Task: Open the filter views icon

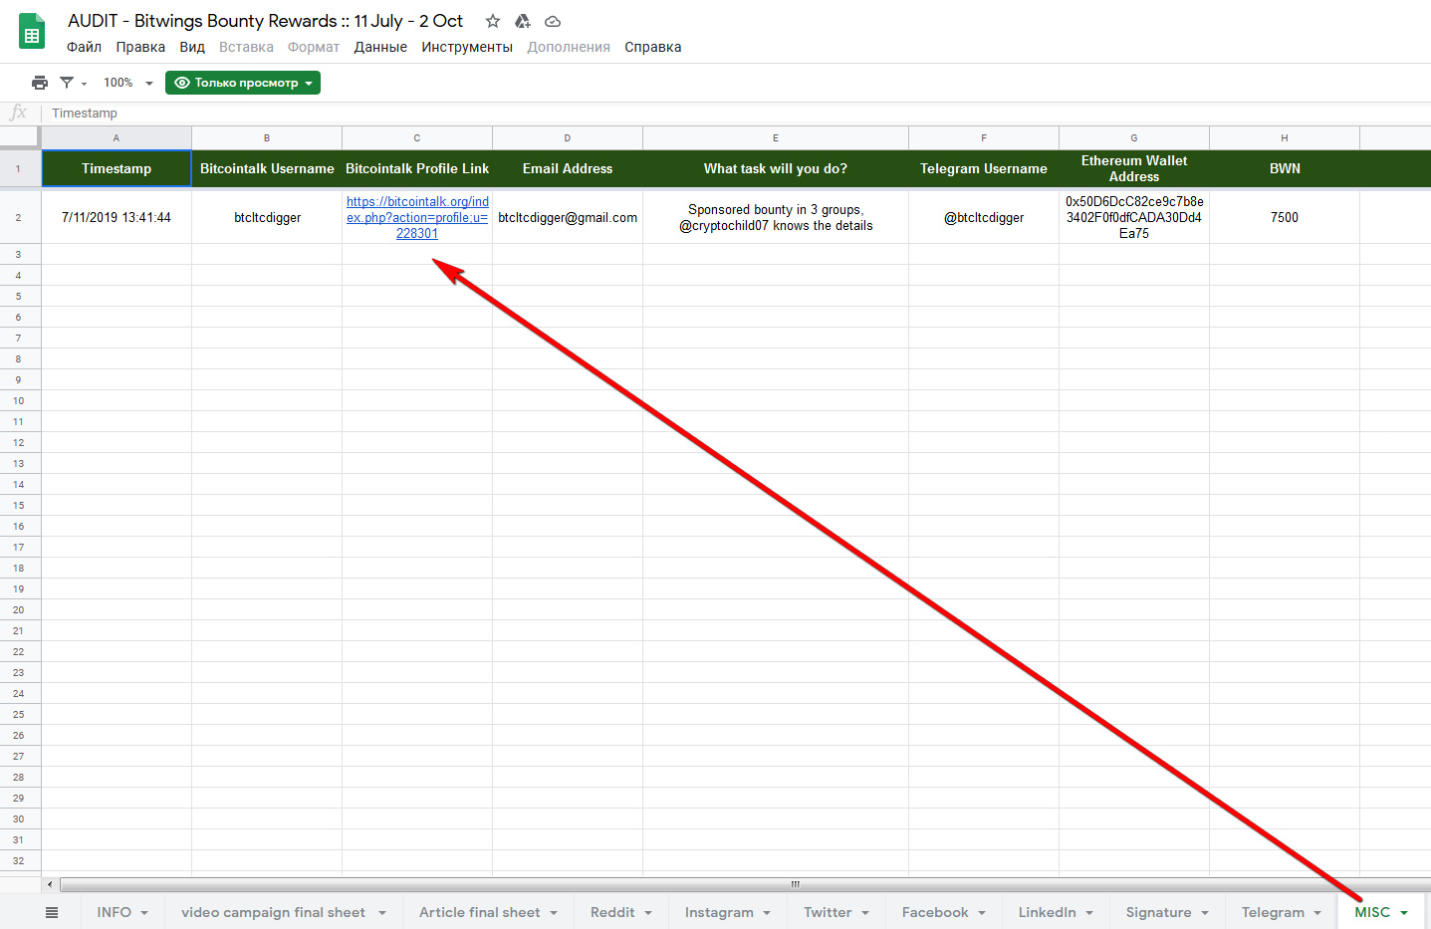Action: coord(67,83)
